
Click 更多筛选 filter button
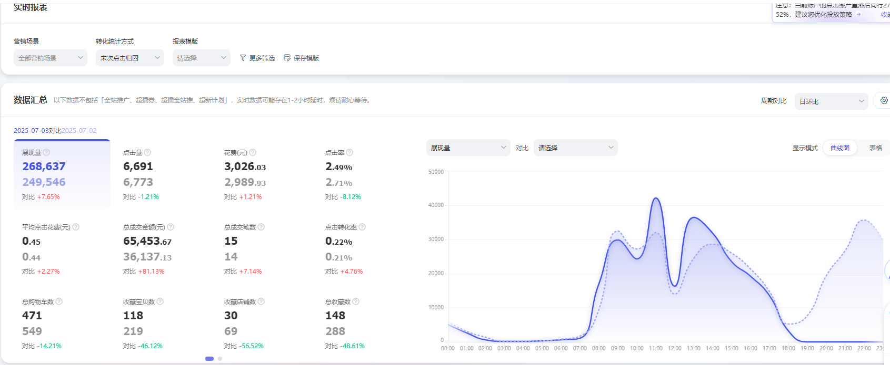[257, 58]
